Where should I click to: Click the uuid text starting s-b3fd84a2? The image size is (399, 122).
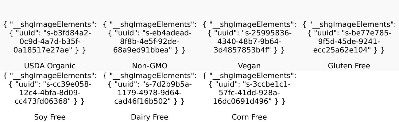point(50,41)
